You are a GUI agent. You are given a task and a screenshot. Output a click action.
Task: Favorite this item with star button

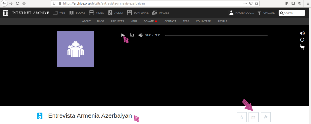pos(241,117)
